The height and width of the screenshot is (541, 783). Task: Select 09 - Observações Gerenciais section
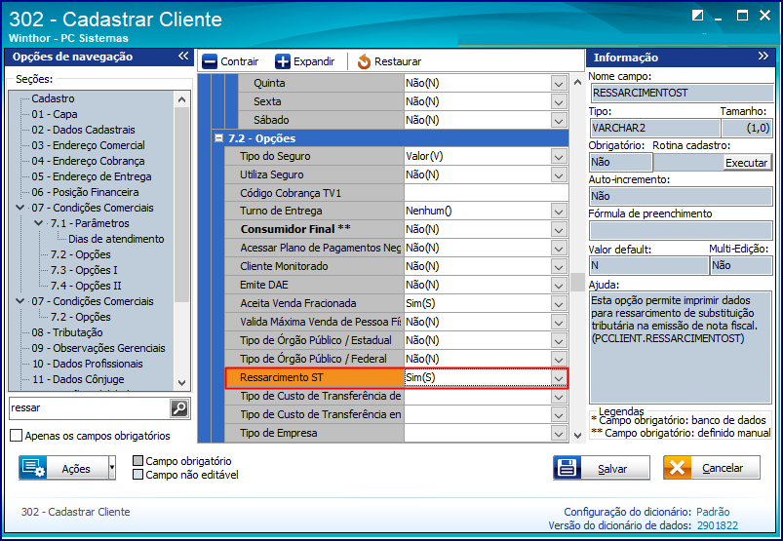click(98, 348)
